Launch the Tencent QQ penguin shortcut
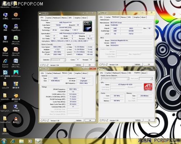The width and height of the screenshot is (181, 144). (16, 120)
